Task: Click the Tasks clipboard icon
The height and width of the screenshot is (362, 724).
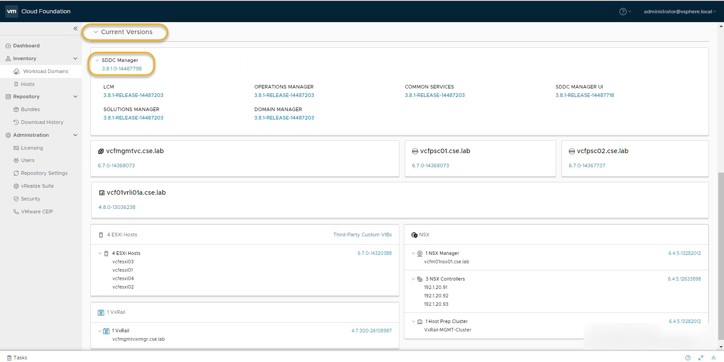Action: 9,358
